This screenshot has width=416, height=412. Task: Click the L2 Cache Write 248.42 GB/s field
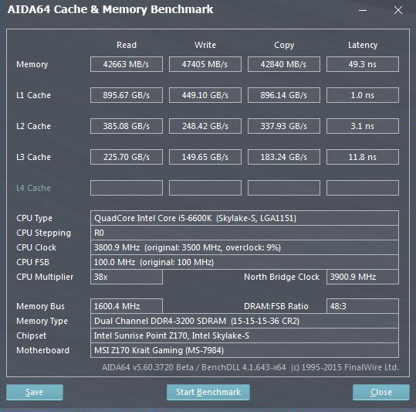(x=205, y=126)
